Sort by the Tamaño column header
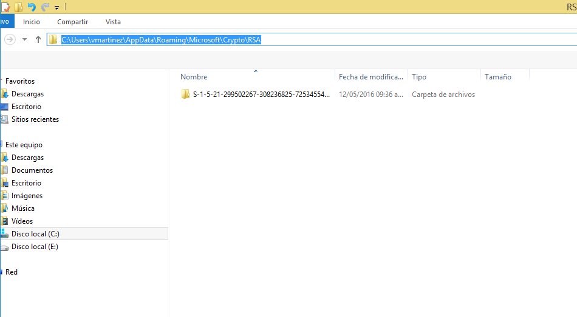577x317 pixels. click(x=505, y=77)
